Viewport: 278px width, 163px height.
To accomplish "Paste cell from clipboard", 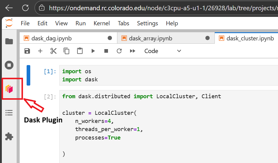I will (80, 51).
